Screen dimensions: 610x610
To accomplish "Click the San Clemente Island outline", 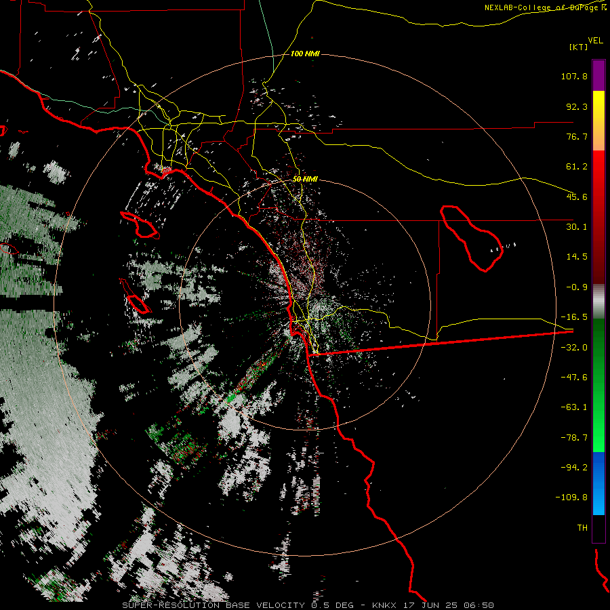I will click(135, 296).
